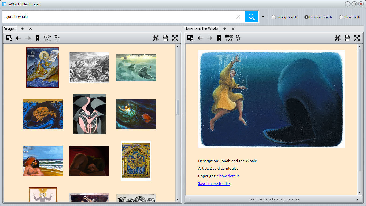This screenshot has width=366, height=206.
Task: Click the Show details copyright link
Action: click(x=228, y=176)
